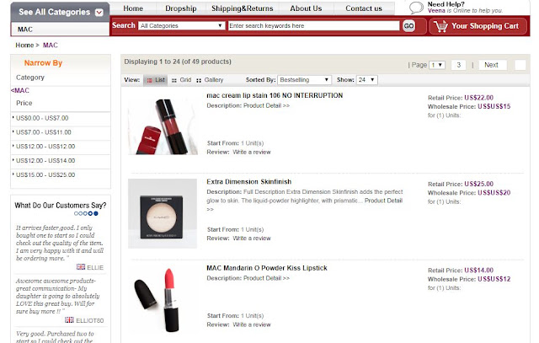The image size is (539, 343).
Task: Open the Show 24 items dropdown
Action: [x=367, y=80]
